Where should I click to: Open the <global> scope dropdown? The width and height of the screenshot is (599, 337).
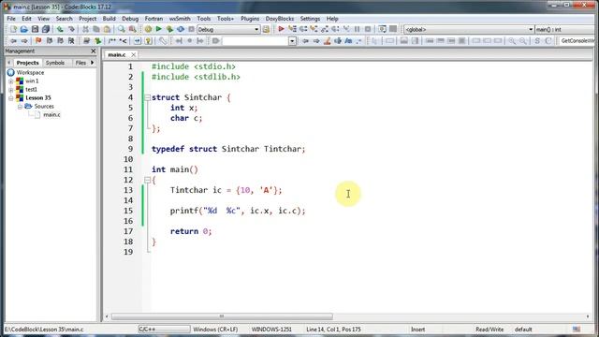click(469, 29)
